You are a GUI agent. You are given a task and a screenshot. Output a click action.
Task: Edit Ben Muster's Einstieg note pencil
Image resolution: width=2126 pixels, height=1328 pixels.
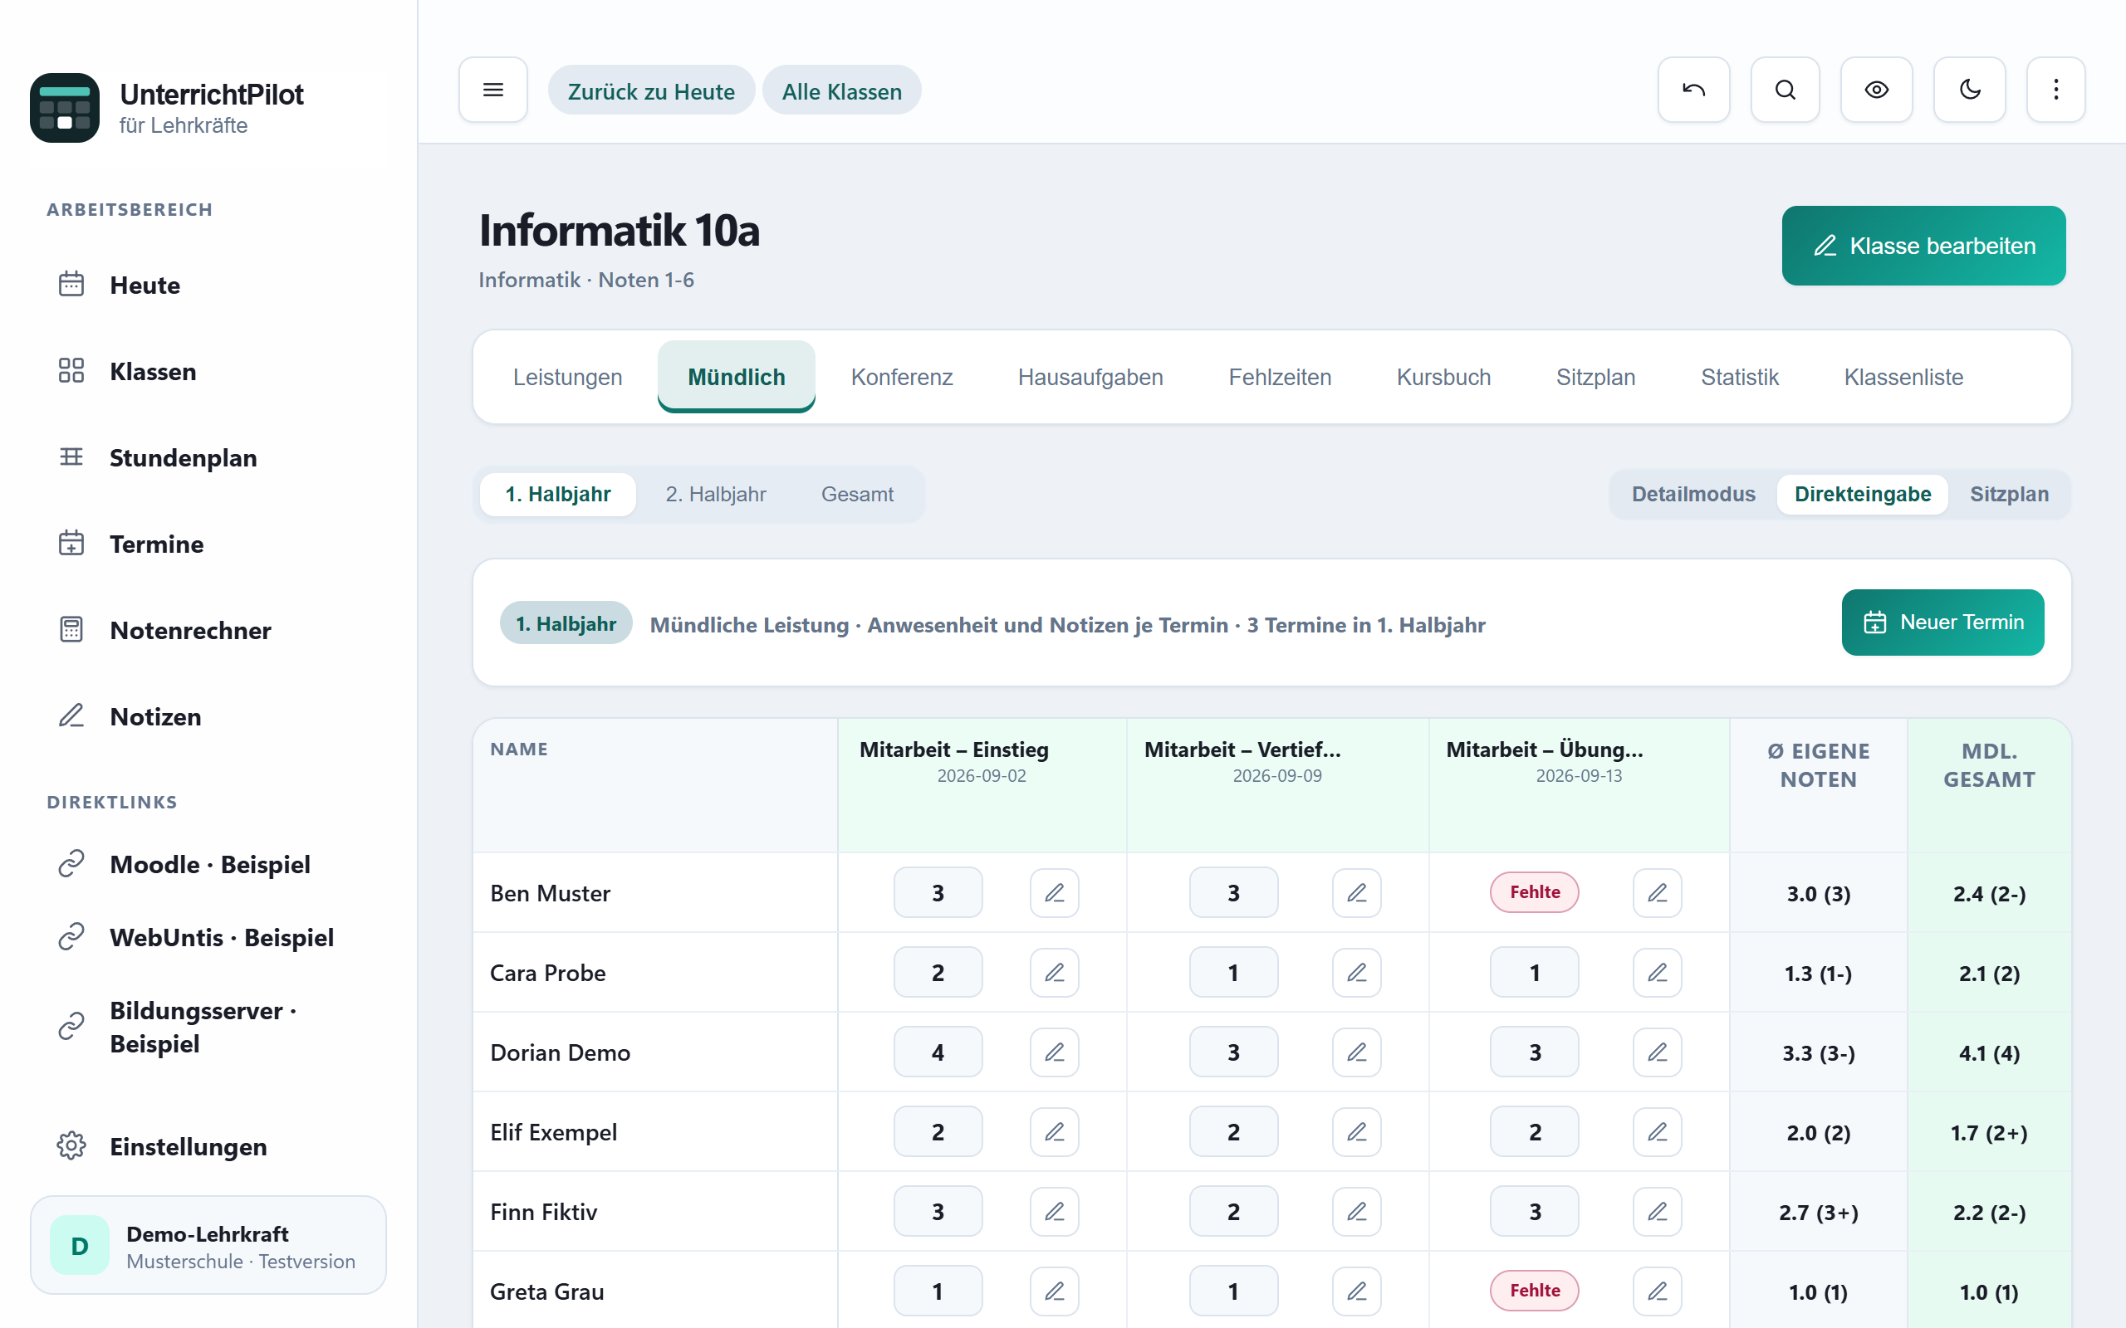click(1054, 893)
